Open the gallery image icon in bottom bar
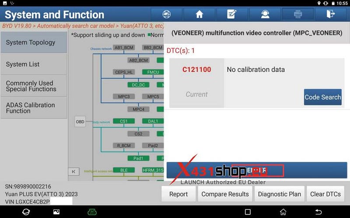 (56, 212)
